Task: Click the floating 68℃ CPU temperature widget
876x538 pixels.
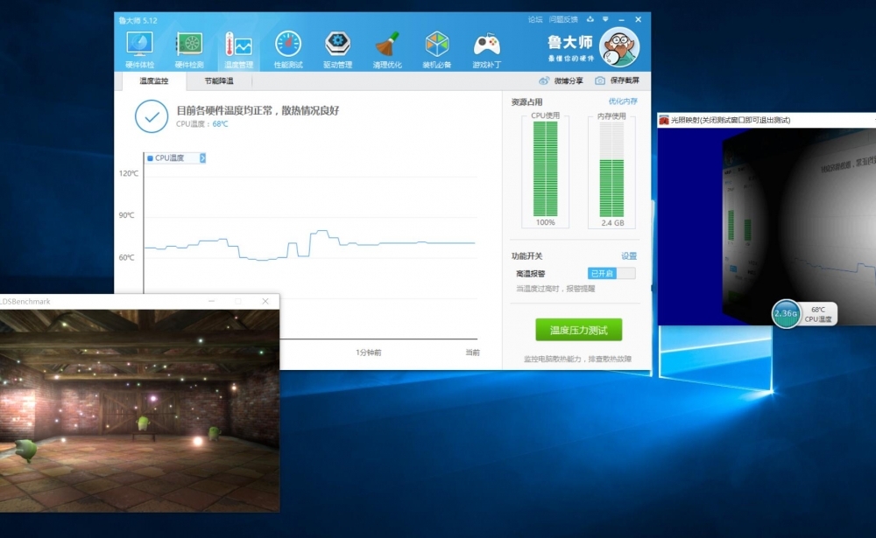Action: [804, 313]
